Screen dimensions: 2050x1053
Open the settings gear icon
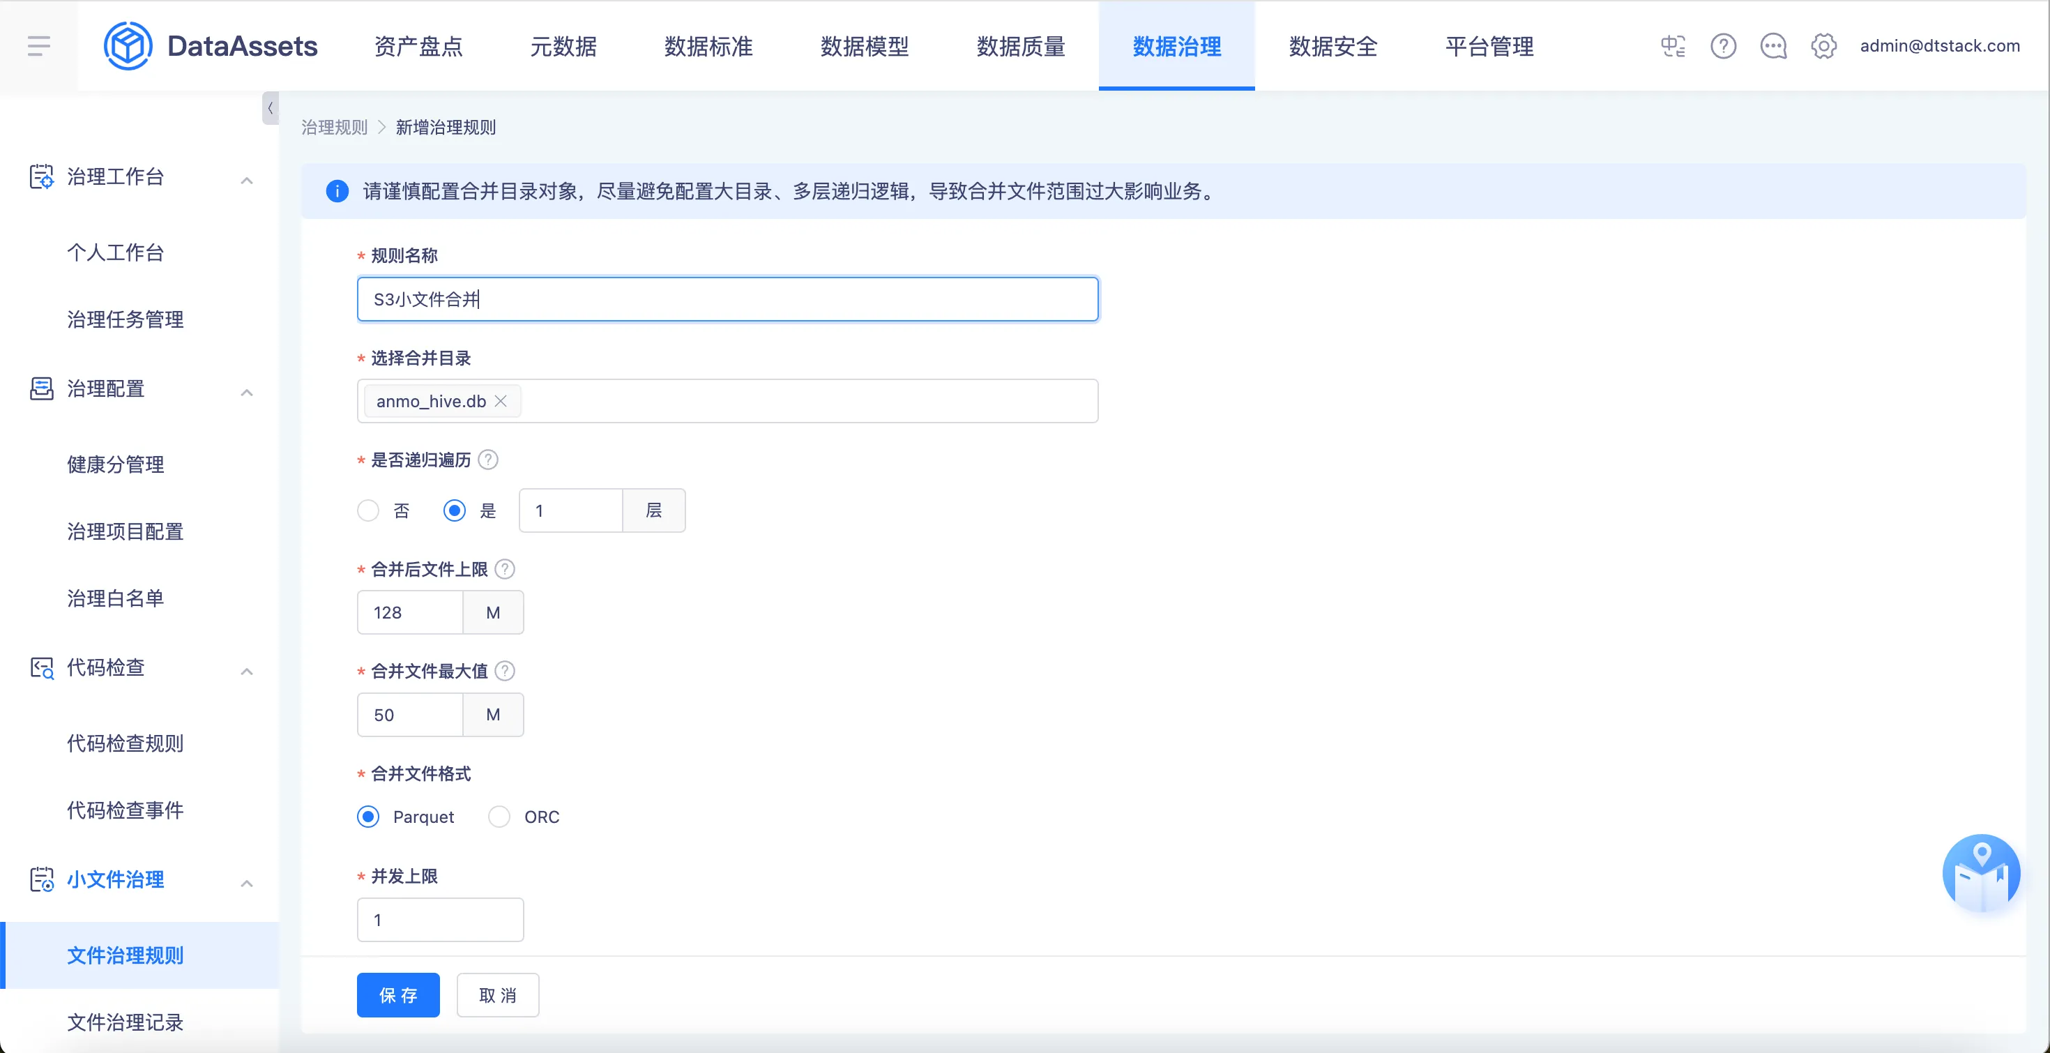pos(1823,46)
